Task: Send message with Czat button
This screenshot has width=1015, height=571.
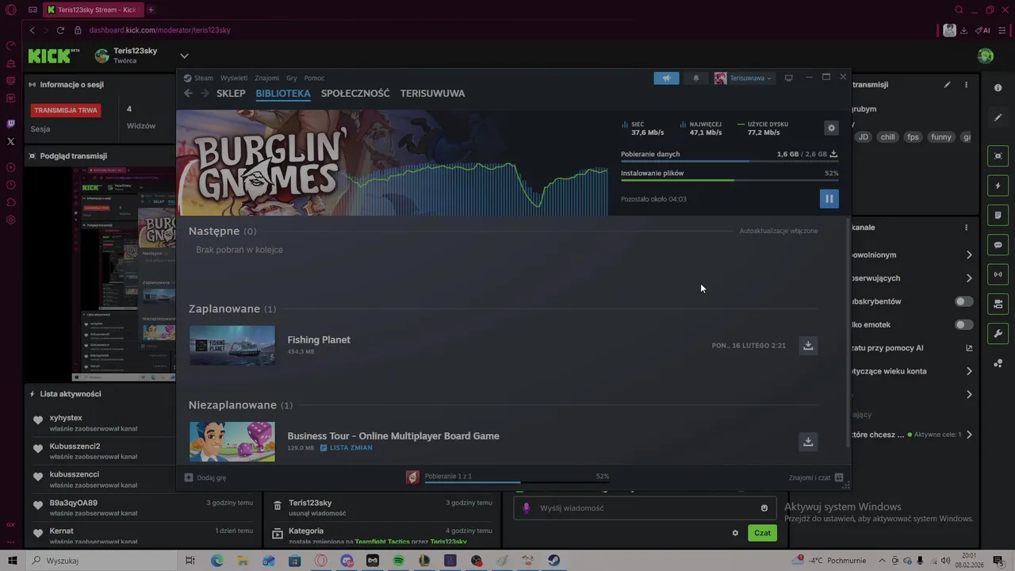Action: [762, 533]
